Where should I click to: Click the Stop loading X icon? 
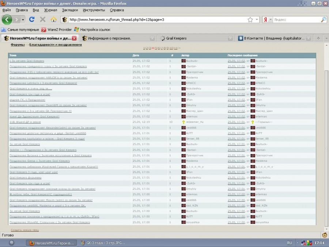click(43, 19)
